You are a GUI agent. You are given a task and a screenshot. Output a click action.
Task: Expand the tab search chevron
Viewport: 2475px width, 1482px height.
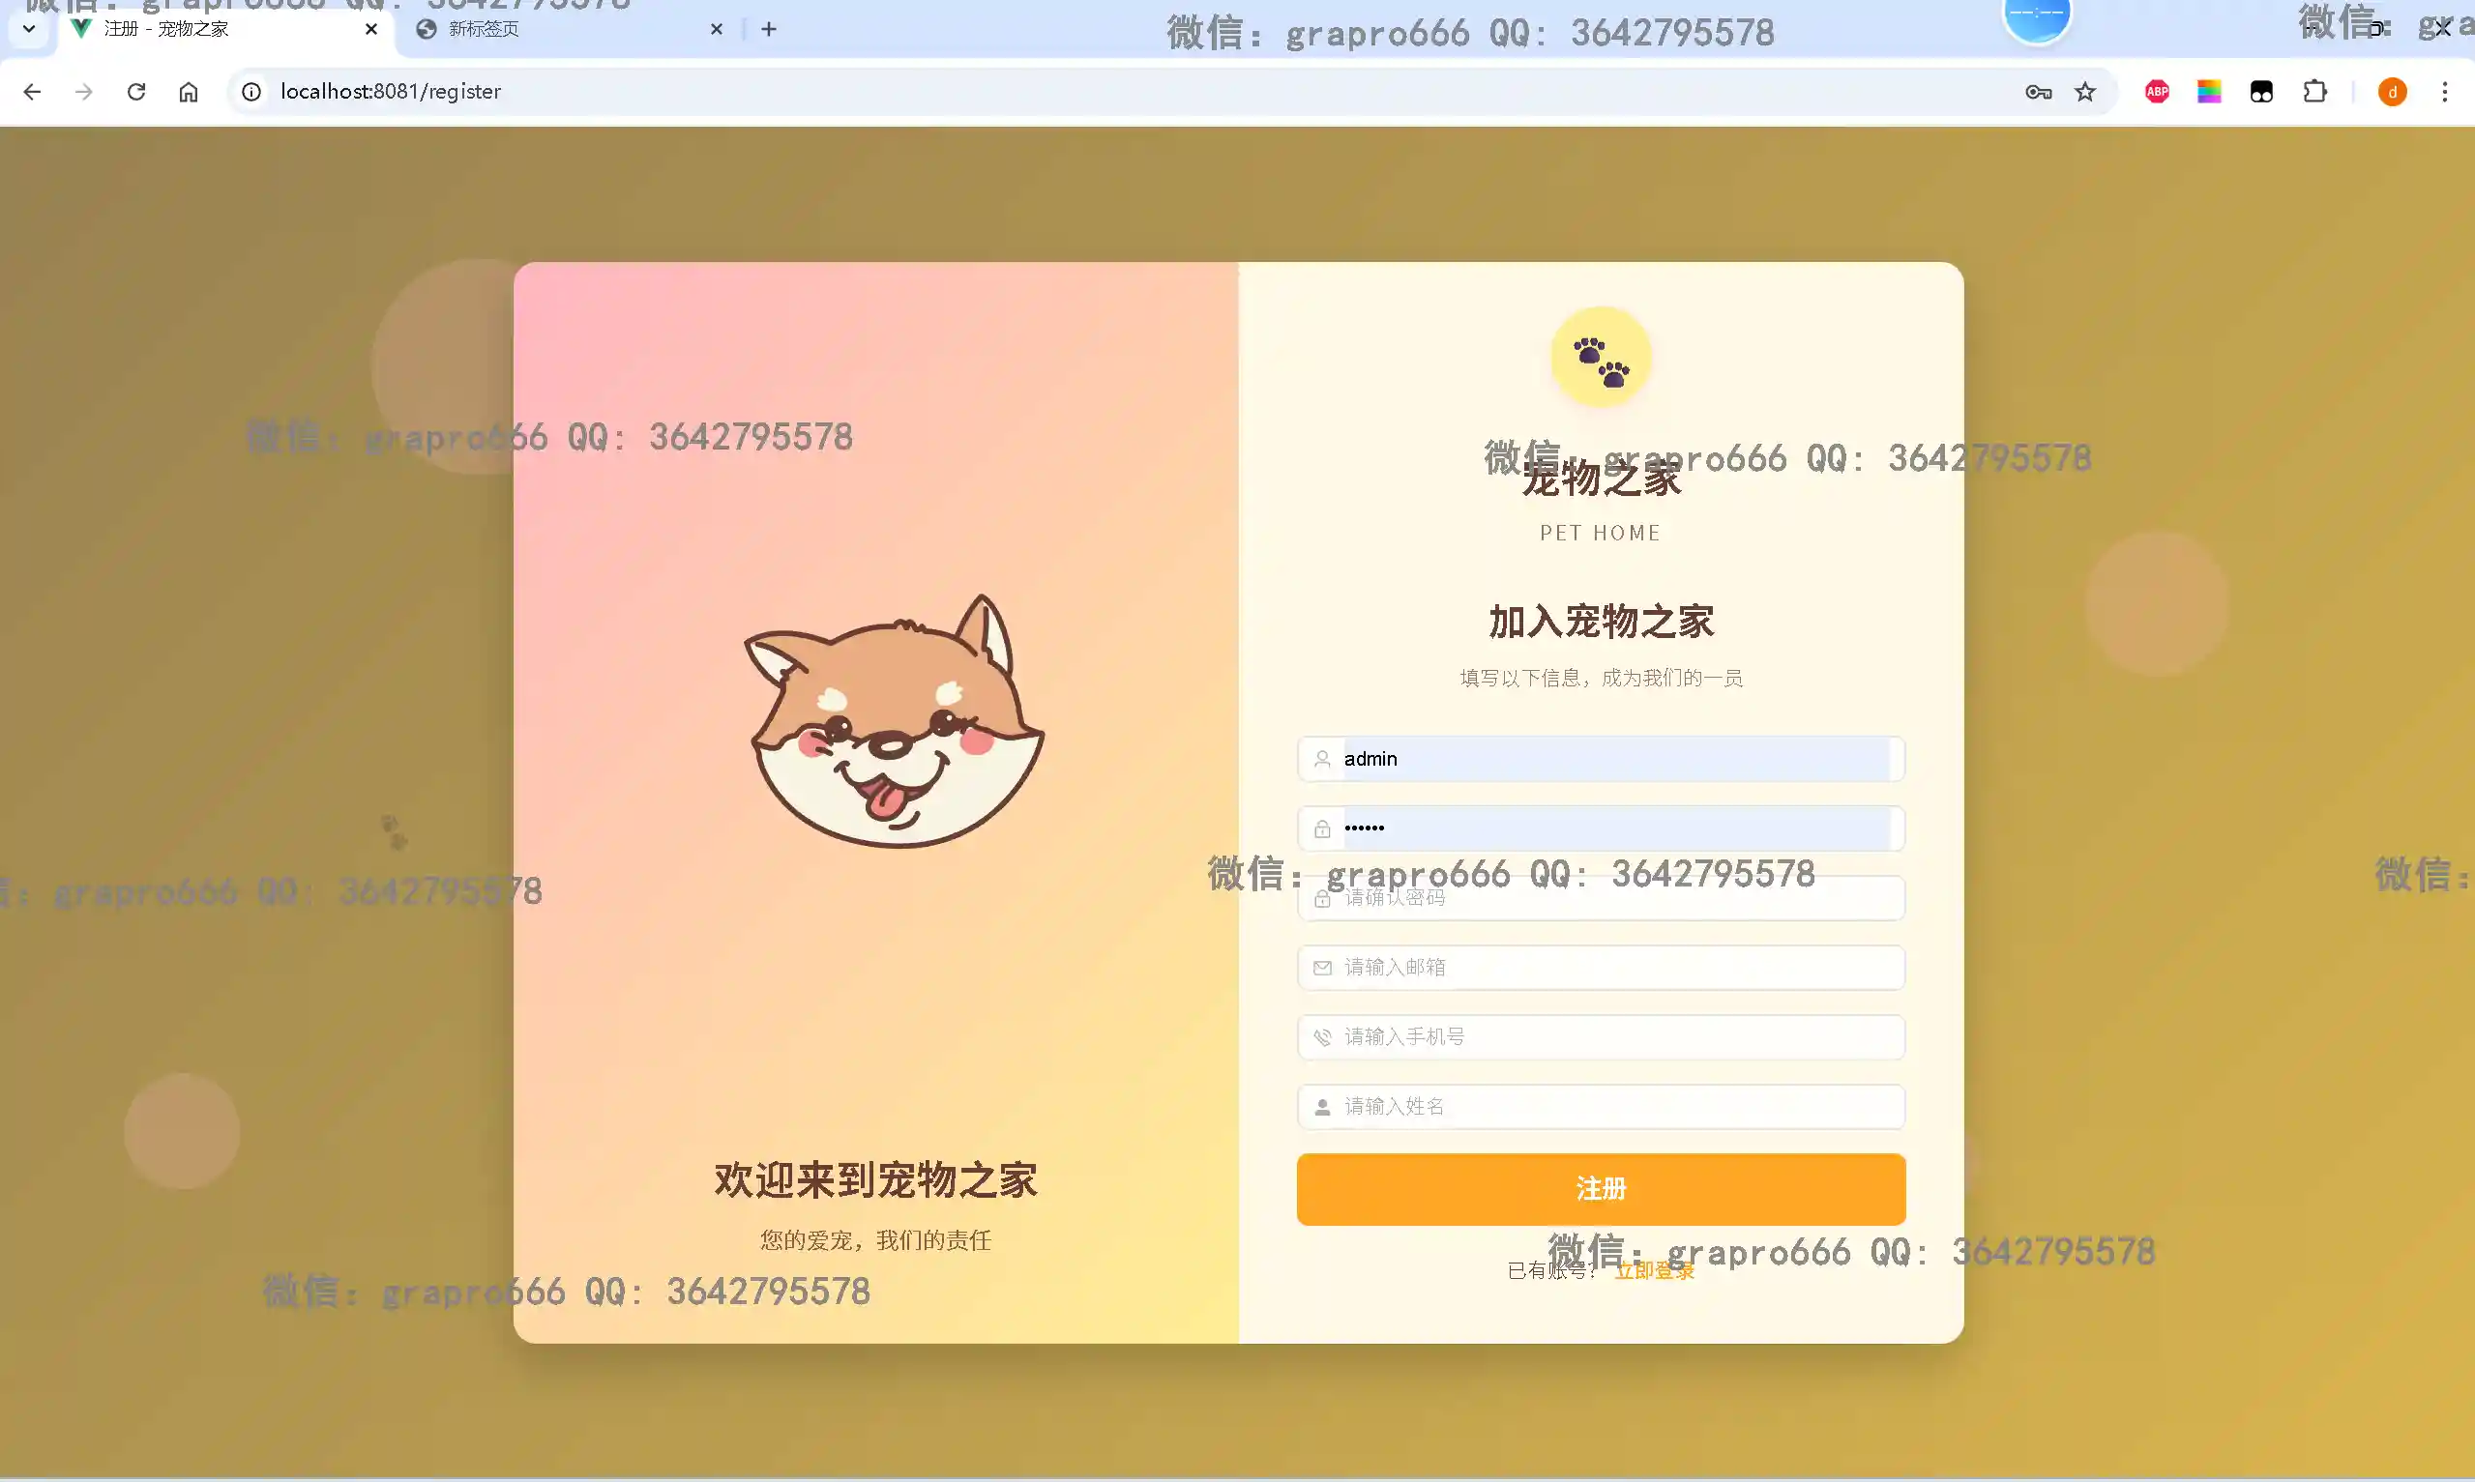(29, 29)
